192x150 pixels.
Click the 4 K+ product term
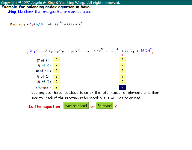[115, 50]
